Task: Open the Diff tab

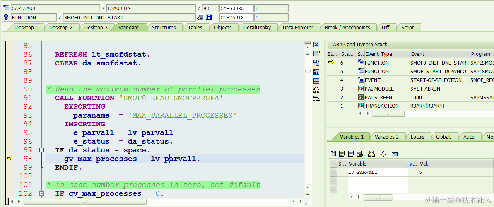Action: pos(386,27)
